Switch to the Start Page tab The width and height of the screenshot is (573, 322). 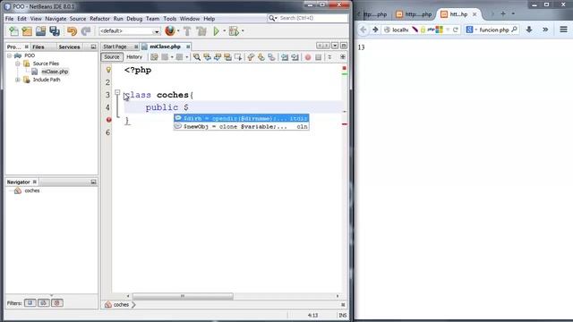tap(115, 47)
